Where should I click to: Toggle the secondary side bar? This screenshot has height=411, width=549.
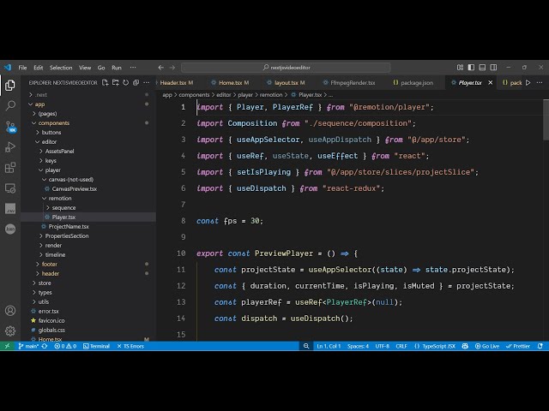coord(493,68)
